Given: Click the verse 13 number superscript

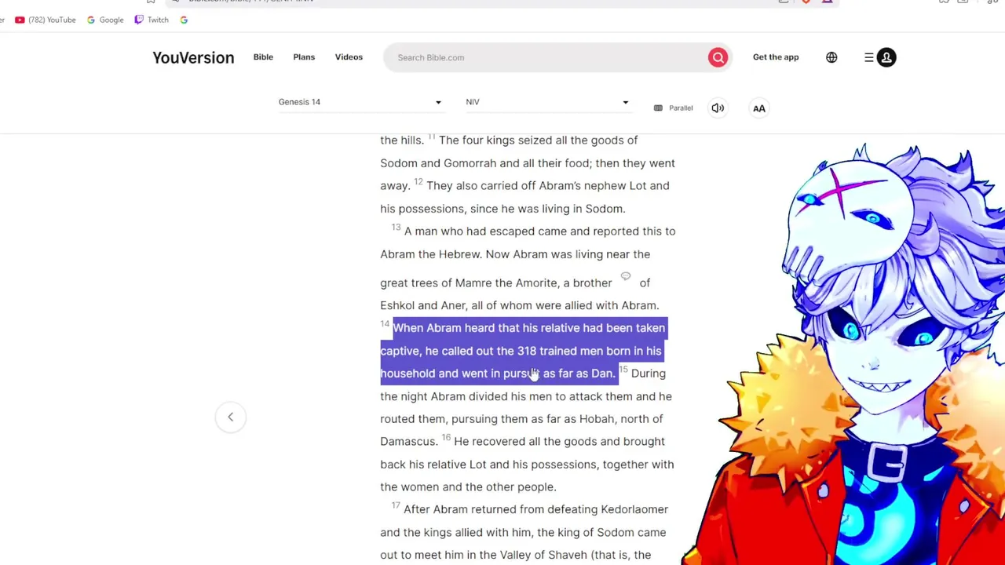Looking at the screenshot, I should click(396, 228).
